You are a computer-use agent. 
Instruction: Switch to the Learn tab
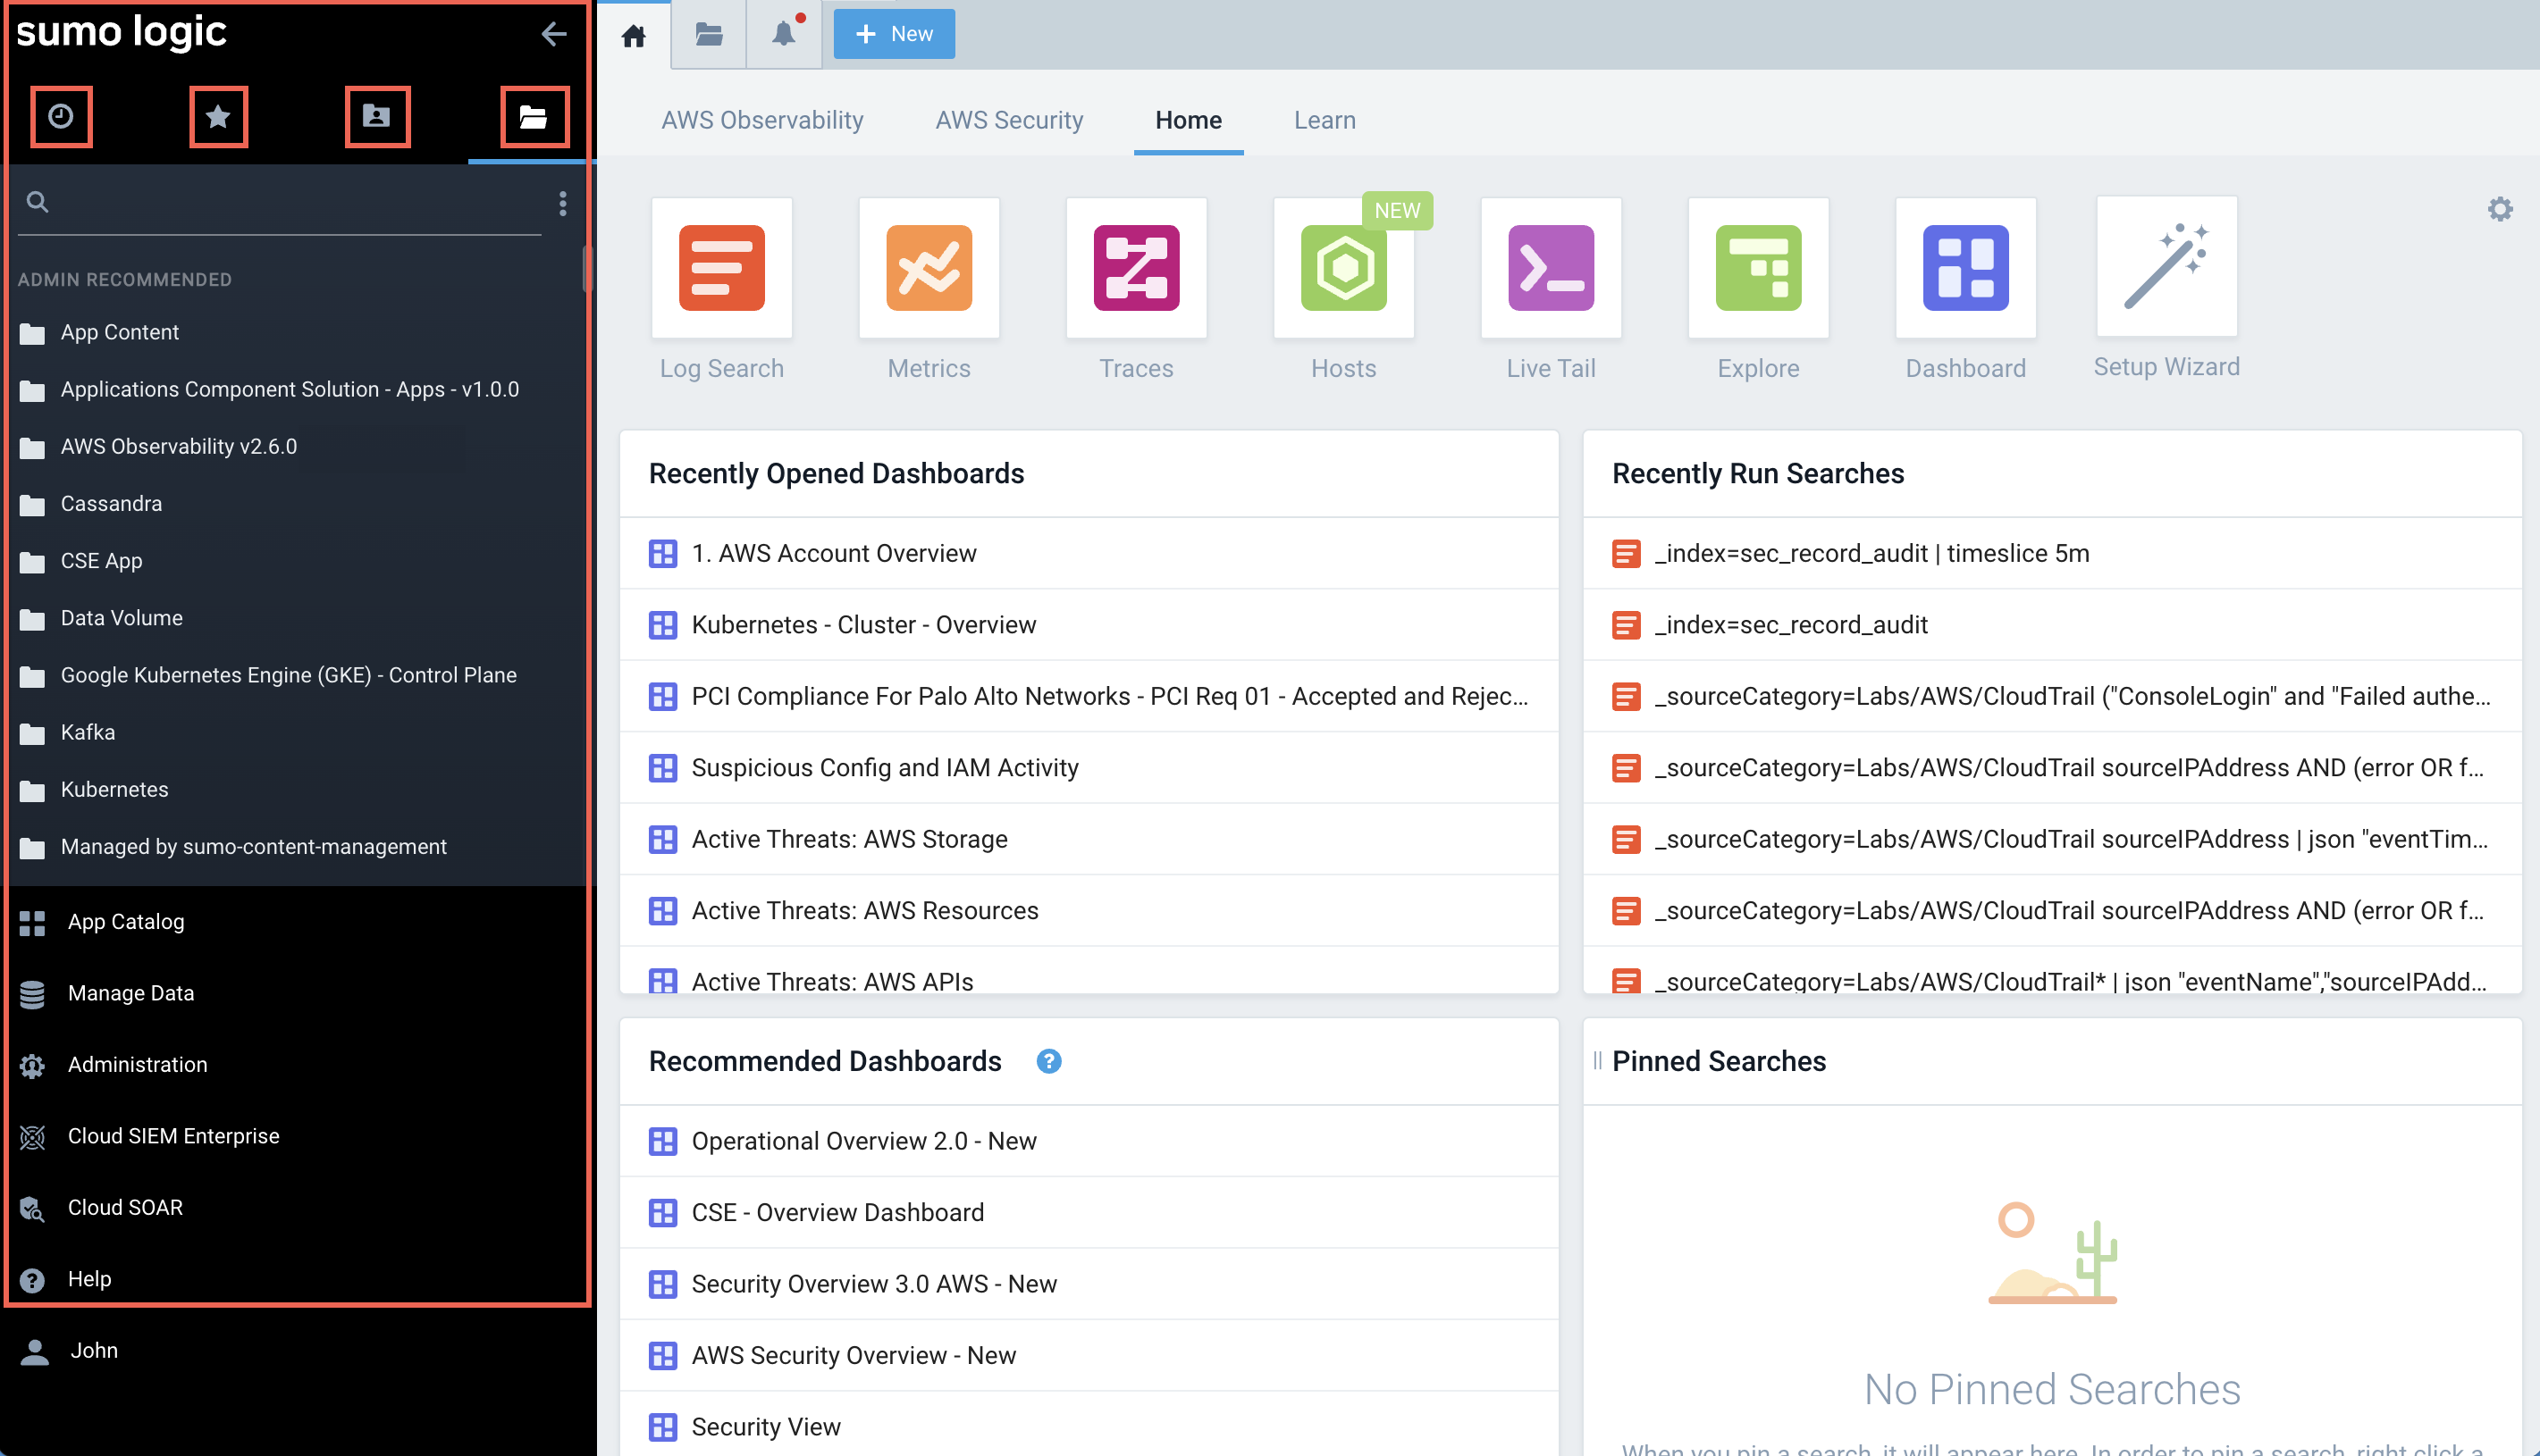(x=1324, y=120)
